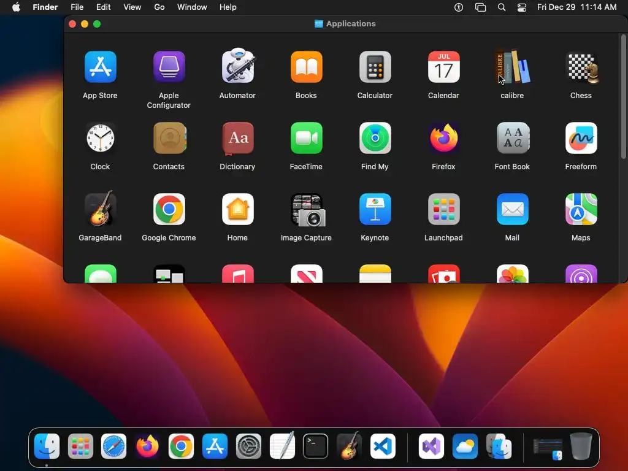Click the minimized window thumbnail in Dock
This screenshot has height=471, width=628.
coord(548,449)
